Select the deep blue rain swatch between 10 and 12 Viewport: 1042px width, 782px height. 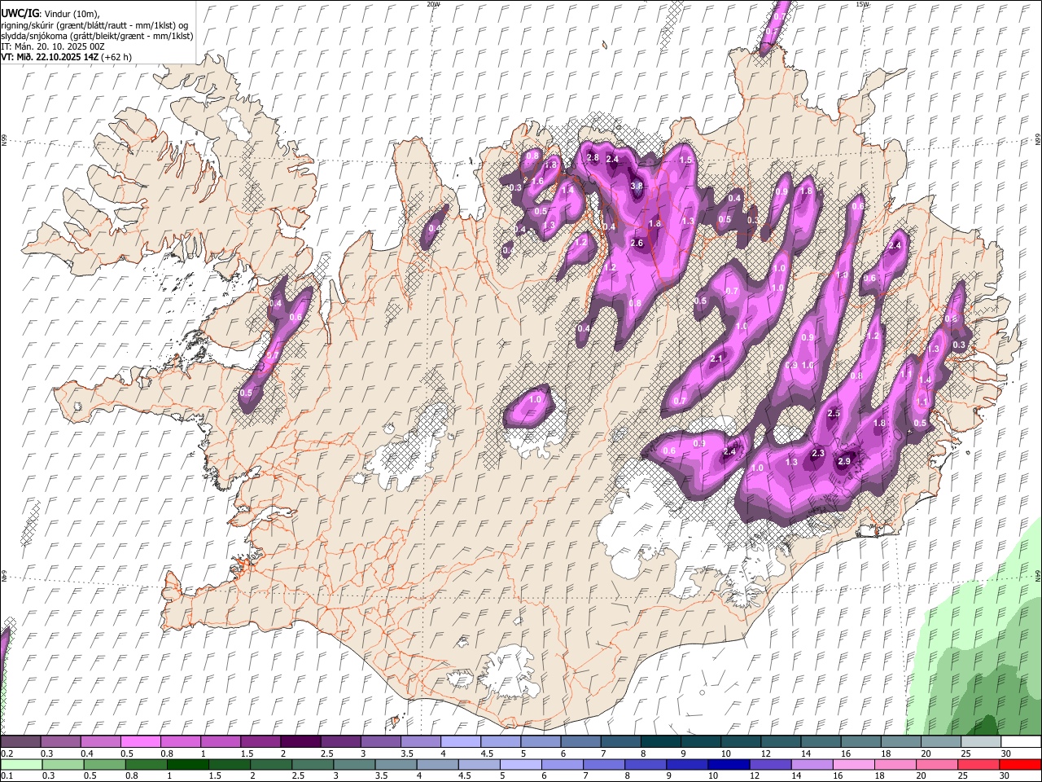(x=729, y=764)
